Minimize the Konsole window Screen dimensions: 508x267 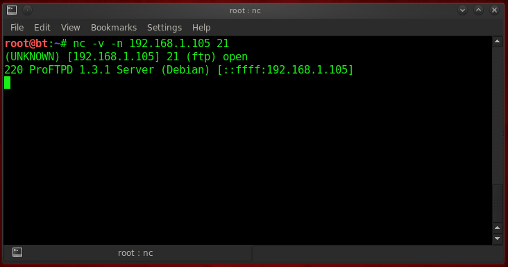pos(462,10)
